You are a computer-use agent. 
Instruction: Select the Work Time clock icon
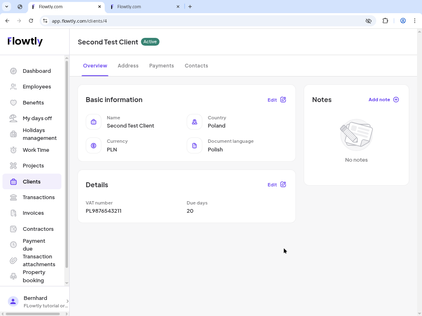pyautogui.click(x=14, y=150)
